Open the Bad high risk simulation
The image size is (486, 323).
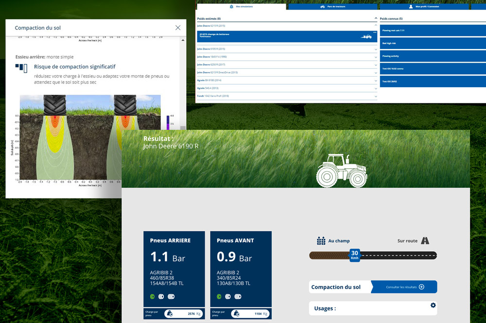click(x=433, y=43)
